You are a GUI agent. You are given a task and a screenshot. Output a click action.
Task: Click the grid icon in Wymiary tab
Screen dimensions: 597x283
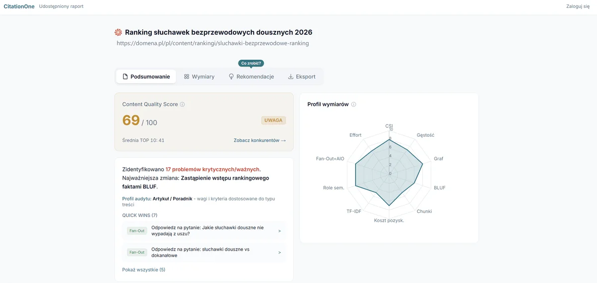click(187, 77)
